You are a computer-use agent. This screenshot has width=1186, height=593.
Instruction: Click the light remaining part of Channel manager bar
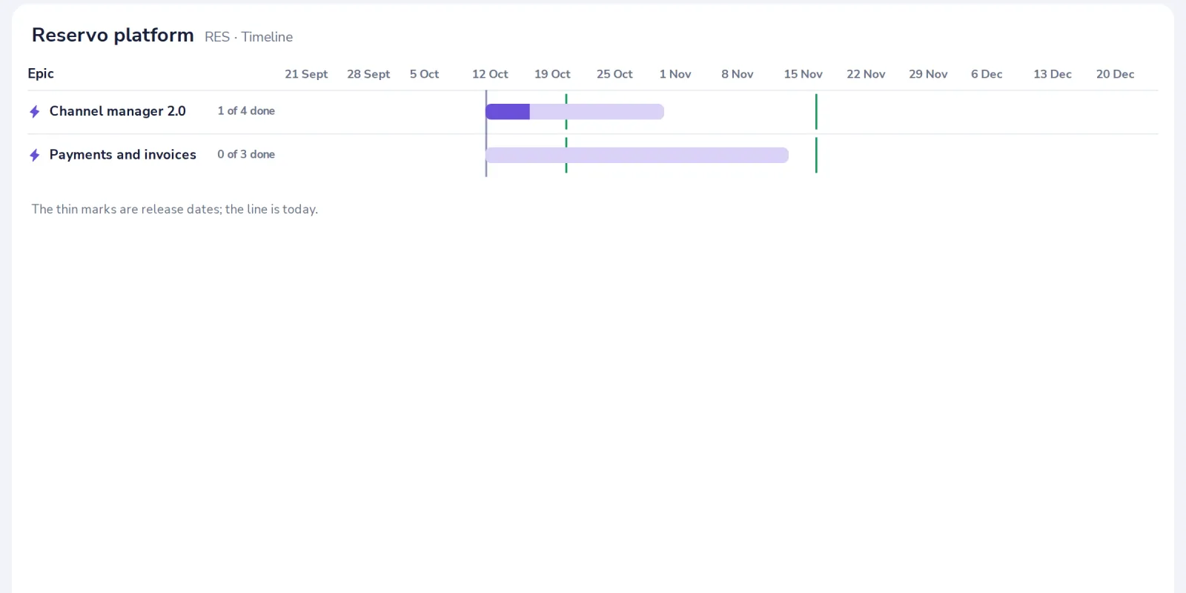click(597, 112)
